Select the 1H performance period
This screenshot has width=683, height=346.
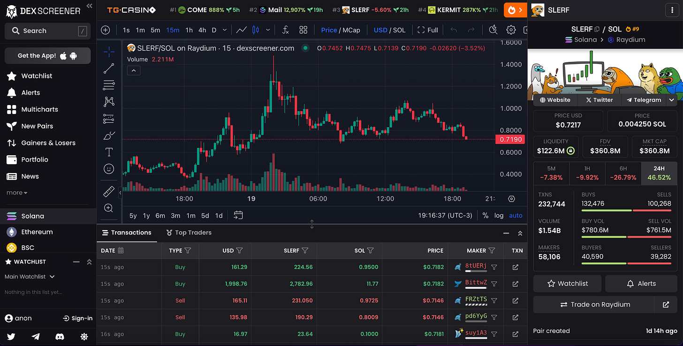click(587, 173)
